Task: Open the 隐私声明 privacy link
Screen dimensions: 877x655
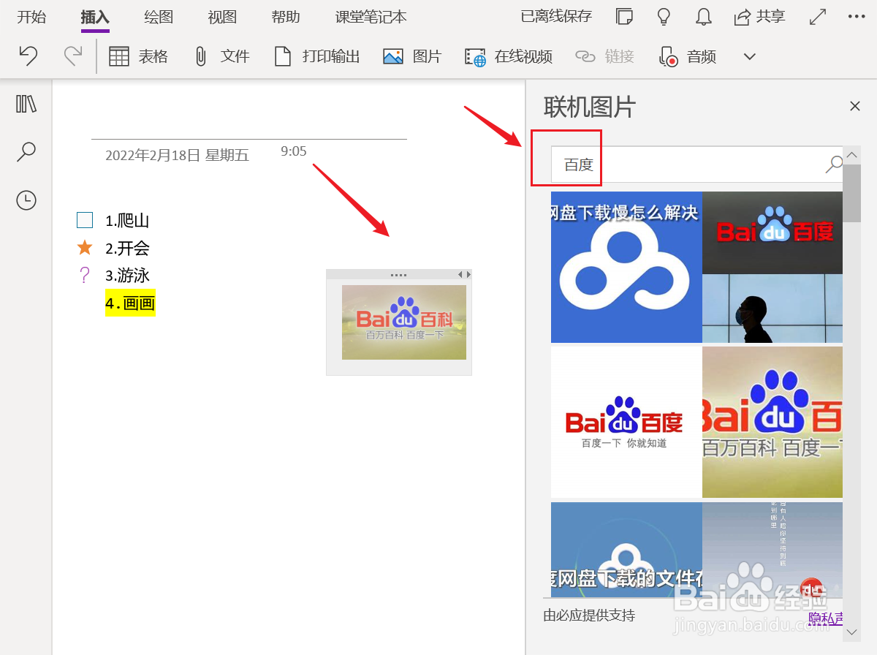Action: coord(826,618)
